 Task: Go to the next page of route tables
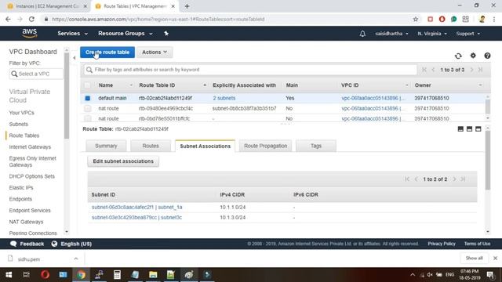471,70
